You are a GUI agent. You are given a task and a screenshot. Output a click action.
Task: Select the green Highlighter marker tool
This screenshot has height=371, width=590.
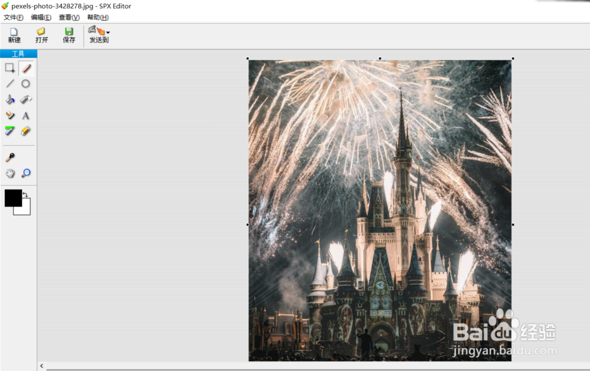tap(10, 131)
